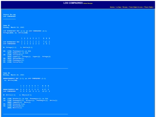Open the vs Opp navigation link
156x117 pixels.
pos(119,7)
